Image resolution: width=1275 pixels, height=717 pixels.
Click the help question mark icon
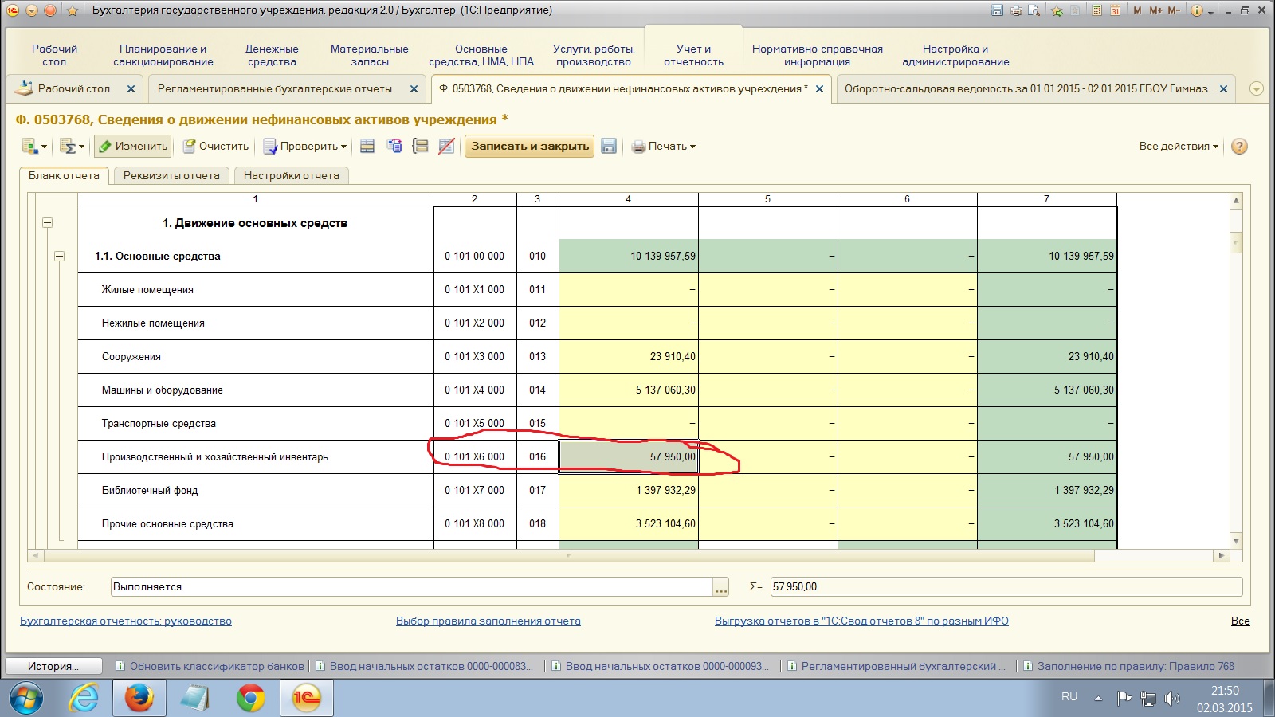1239,146
